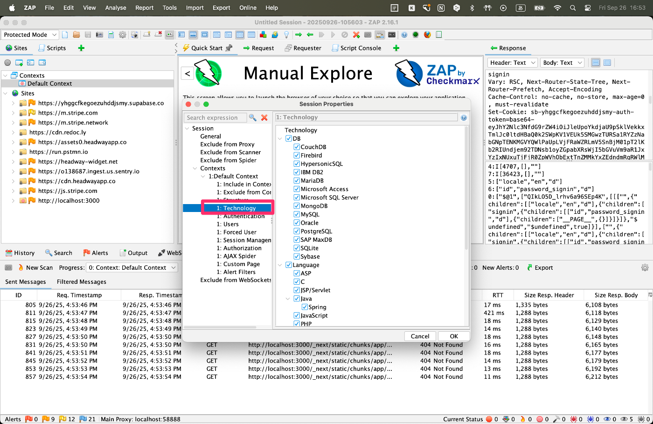Uncheck the Firebird checkbox
The height and width of the screenshot is (424, 653).
pyautogui.click(x=297, y=155)
